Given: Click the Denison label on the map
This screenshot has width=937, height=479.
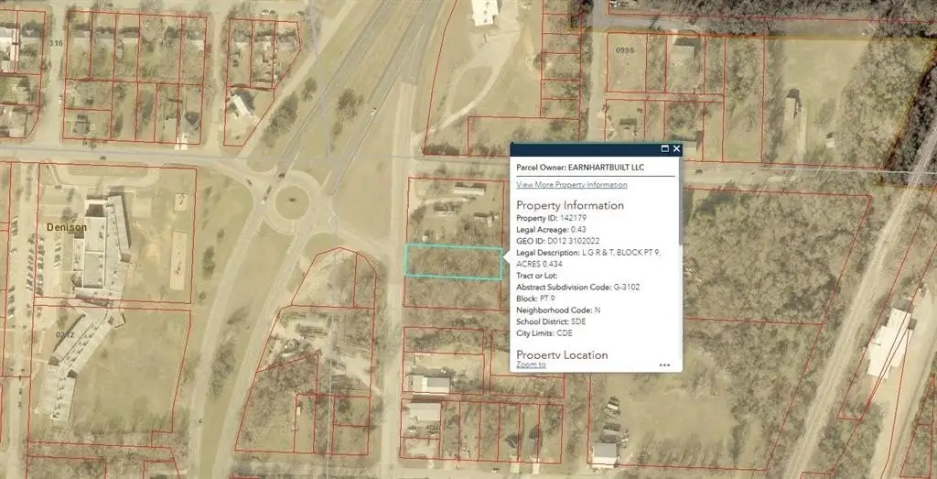Looking at the screenshot, I should 67,226.
